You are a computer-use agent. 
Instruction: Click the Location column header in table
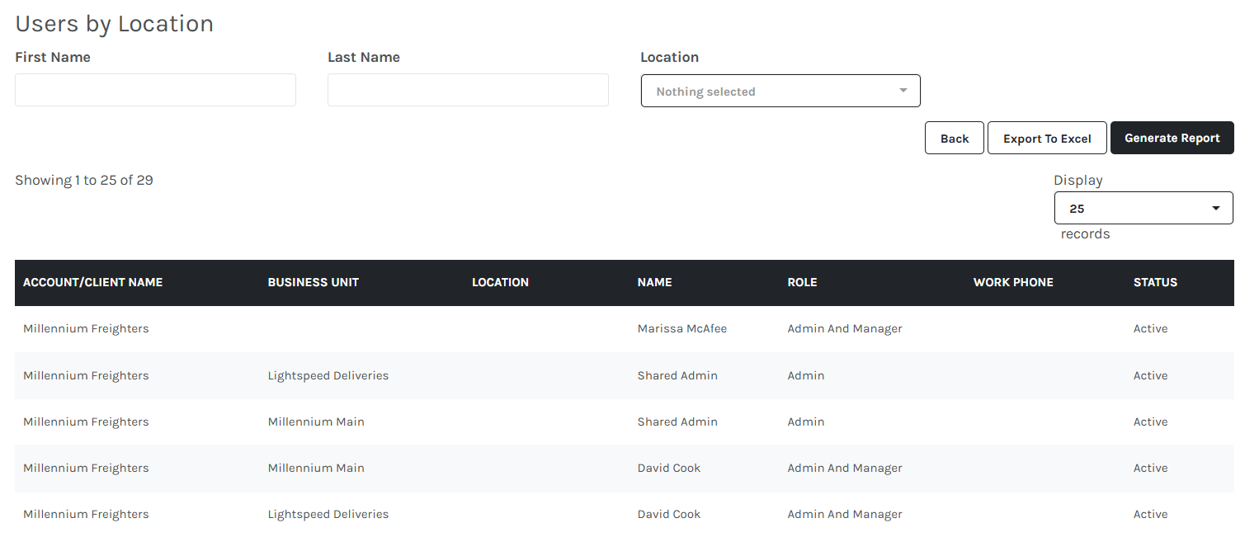(500, 282)
